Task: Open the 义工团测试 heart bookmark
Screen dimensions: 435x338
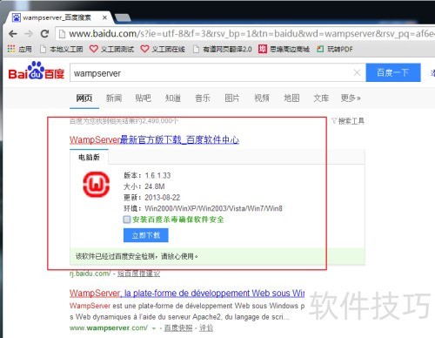Action: (111, 49)
